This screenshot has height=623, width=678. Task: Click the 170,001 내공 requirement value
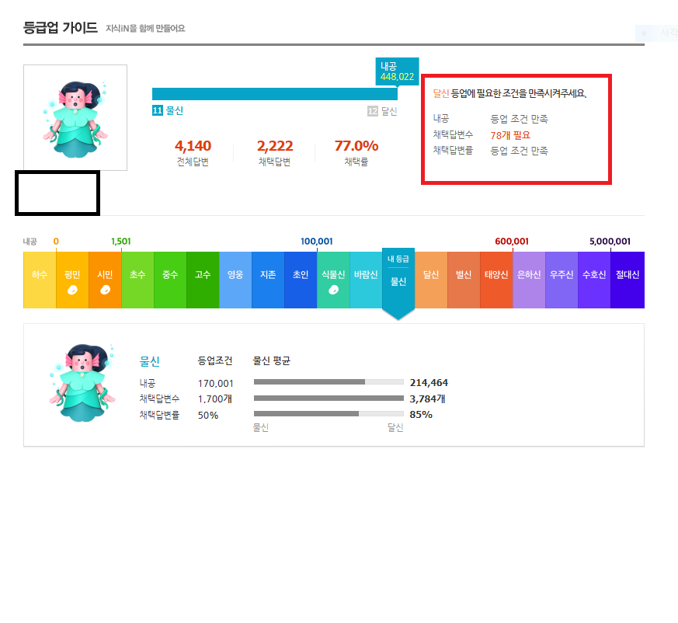[216, 383]
